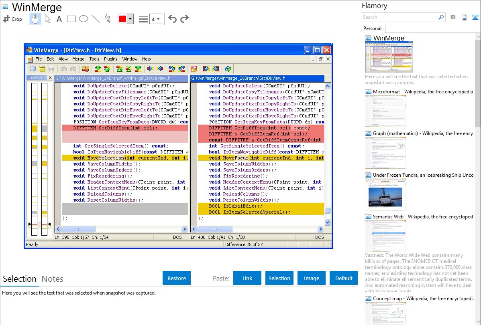The width and height of the screenshot is (481, 325).
Task: Click the Default paste button
Action: coord(344,278)
